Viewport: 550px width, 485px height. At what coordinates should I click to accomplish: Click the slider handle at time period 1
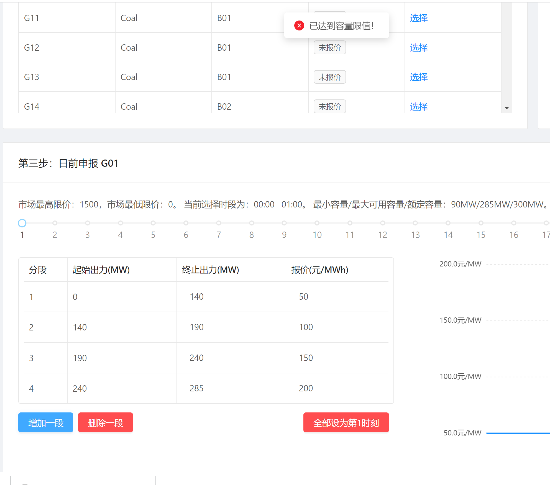coord(22,223)
